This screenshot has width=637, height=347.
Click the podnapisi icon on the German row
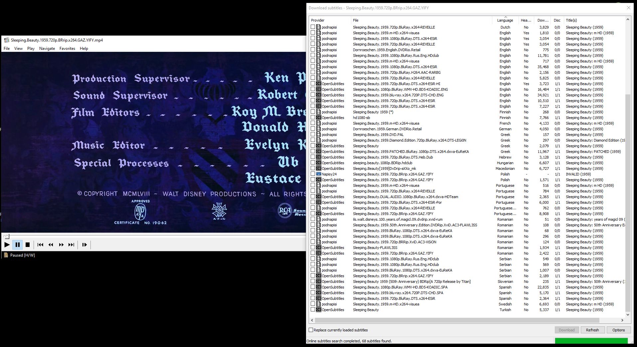click(x=318, y=129)
